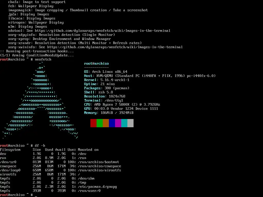Screen dimensions: 263x197
Task: Click the orange-brown color block
Action: tap(106, 123)
